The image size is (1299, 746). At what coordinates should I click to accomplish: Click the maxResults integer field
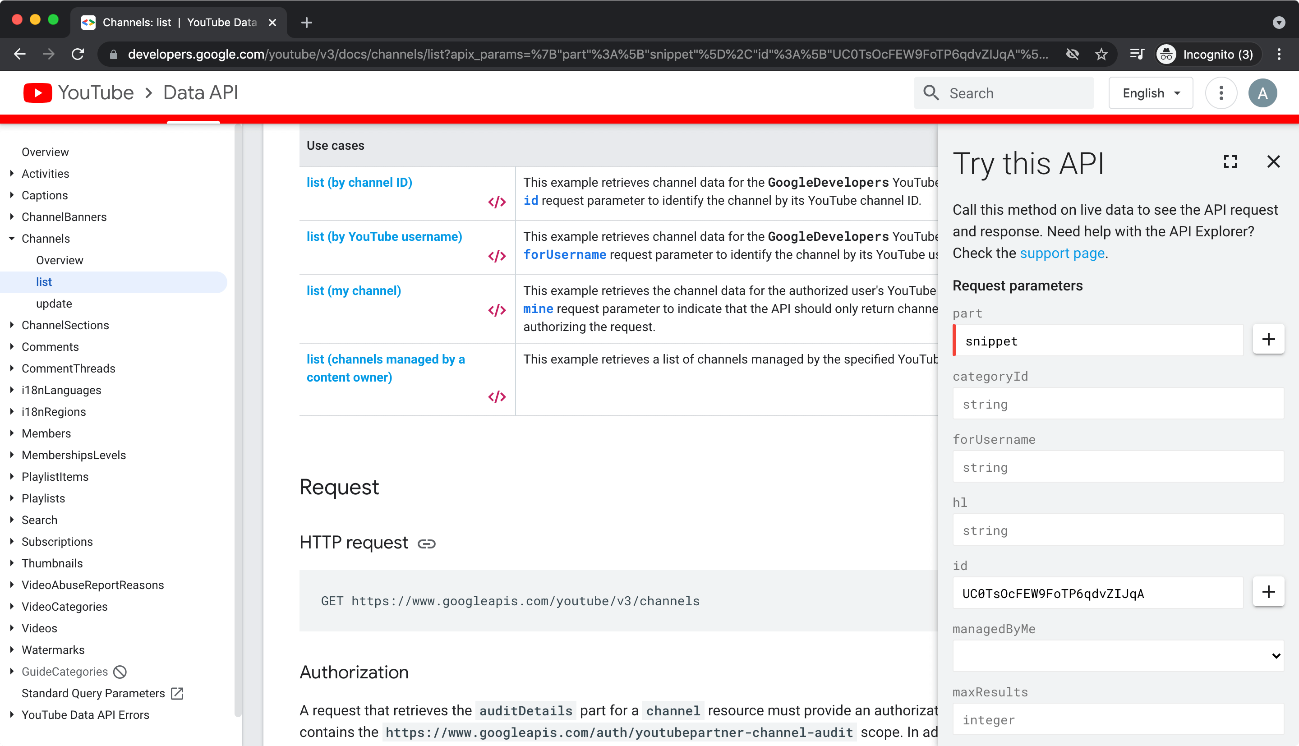(1118, 719)
